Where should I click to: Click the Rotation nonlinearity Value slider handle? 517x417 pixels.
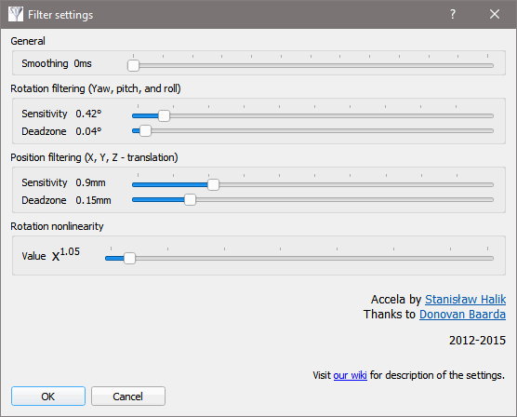coord(129,258)
